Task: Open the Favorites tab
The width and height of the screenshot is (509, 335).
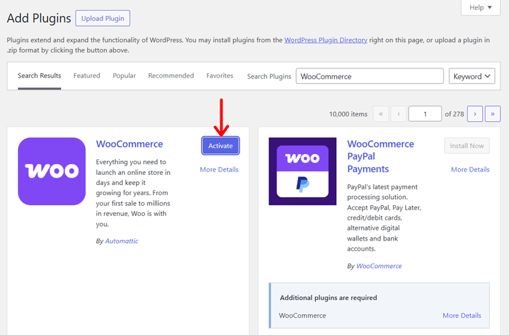Action: [220, 76]
